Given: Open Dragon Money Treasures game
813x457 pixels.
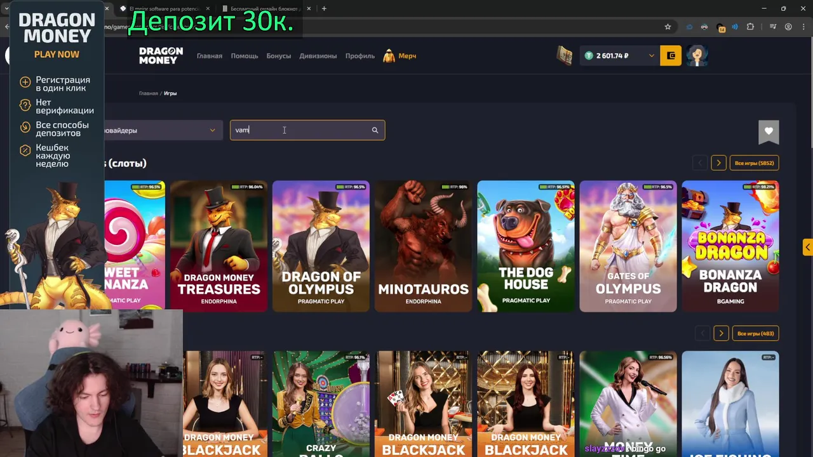Looking at the screenshot, I should pyautogui.click(x=218, y=246).
